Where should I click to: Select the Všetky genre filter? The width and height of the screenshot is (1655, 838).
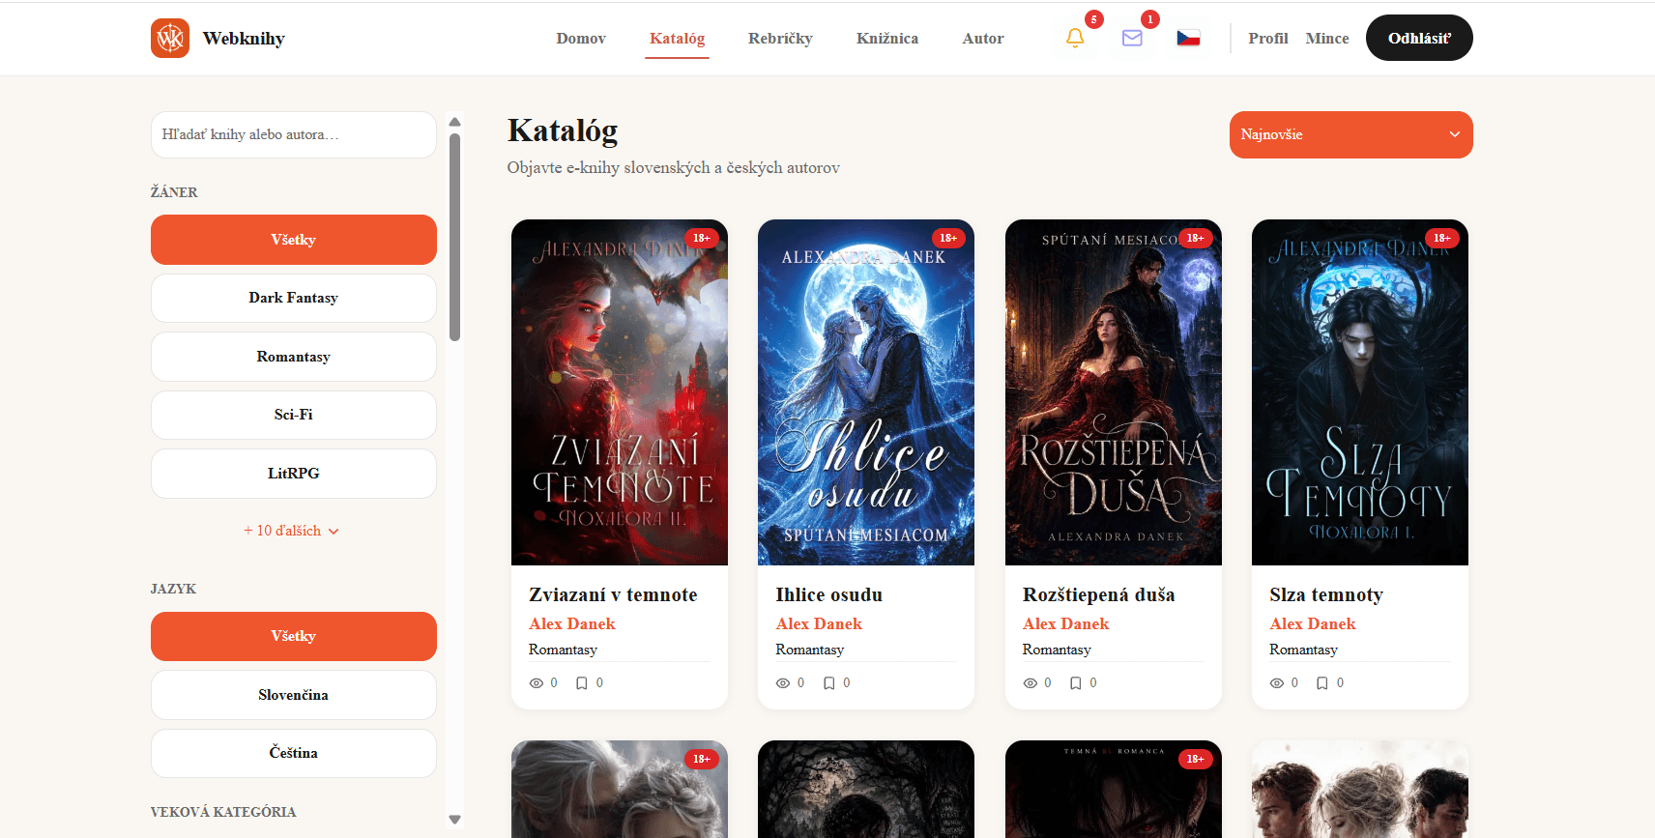coord(294,240)
